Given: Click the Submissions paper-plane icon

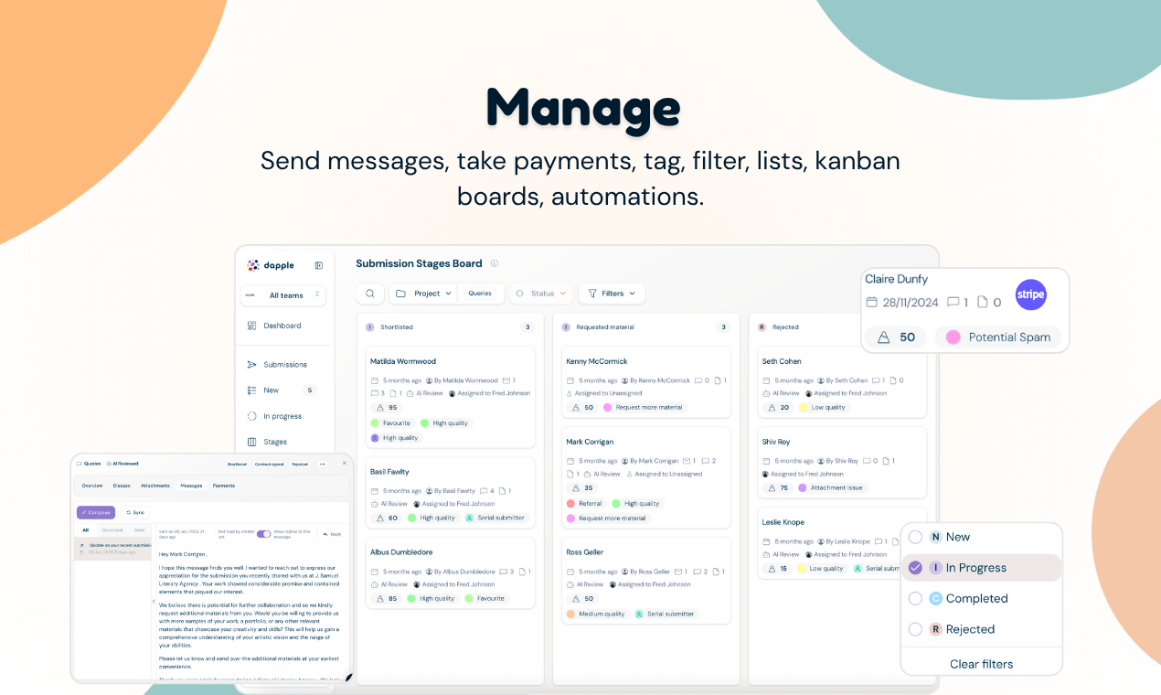Looking at the screenshot, I should tap(252, 364).
